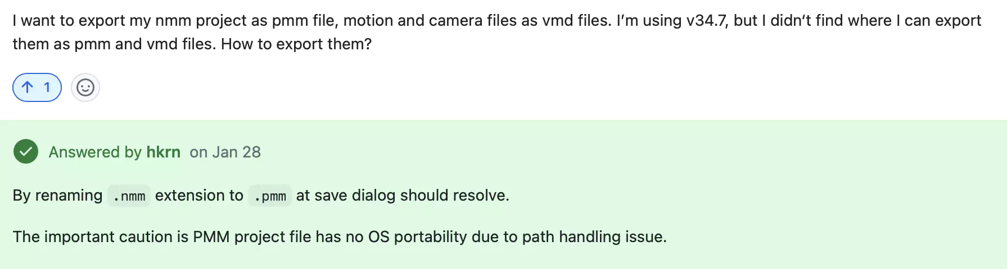Image resolution: width=1007 pixels, height=269 pixels.
Task: Click "extension to" between the code snippets
Action: click(x=199, y=196)
